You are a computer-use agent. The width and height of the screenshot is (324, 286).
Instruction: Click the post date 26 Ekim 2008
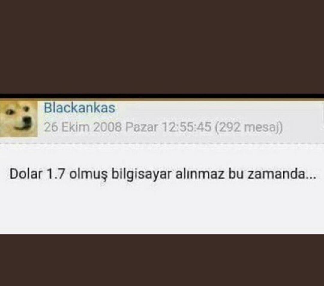[x=83, y=127]
